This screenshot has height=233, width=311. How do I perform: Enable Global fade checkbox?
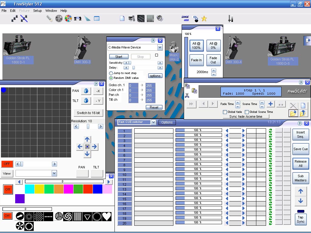point(225,112)
